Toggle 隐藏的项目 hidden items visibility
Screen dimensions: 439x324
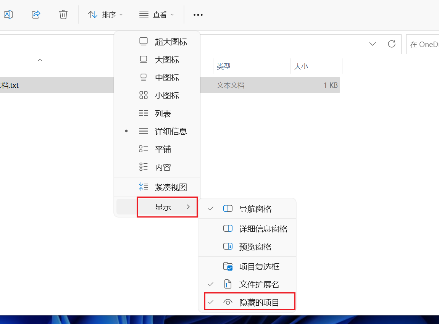259,303
